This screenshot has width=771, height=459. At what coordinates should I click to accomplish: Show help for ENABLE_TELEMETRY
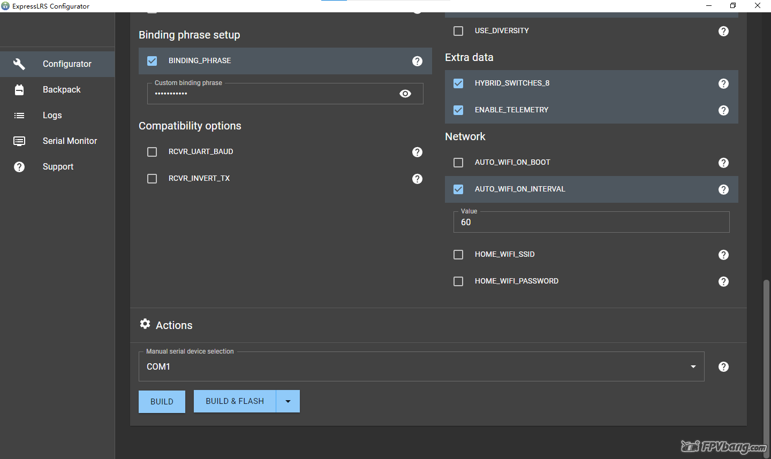(x=724, y=110)
